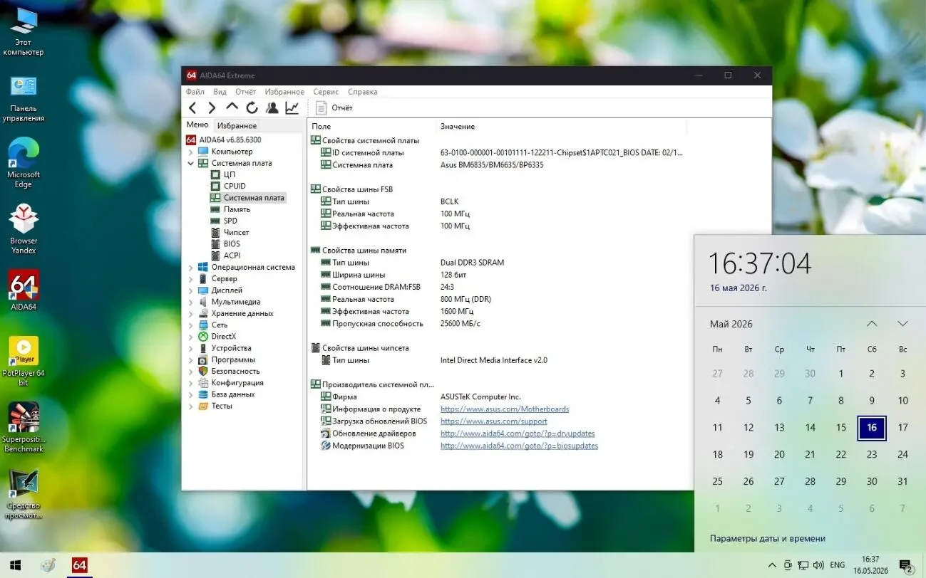Go to next month in calendar
The height and width of the screenshot is (578, 926).
pos(902,324)
